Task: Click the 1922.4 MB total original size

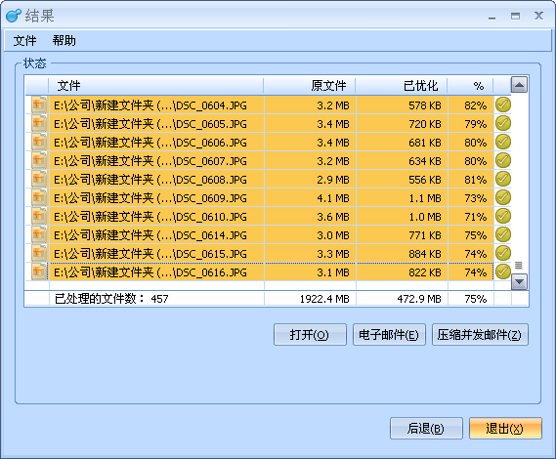Action: coord(324,299)
